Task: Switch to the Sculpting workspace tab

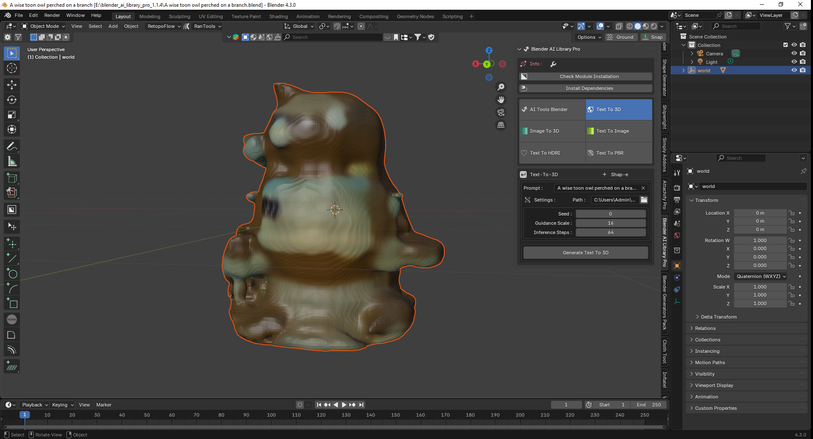Action: pos(179,16)
